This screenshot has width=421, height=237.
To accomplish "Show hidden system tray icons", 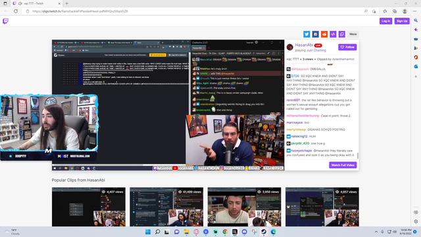I will [x=376, y=232].
